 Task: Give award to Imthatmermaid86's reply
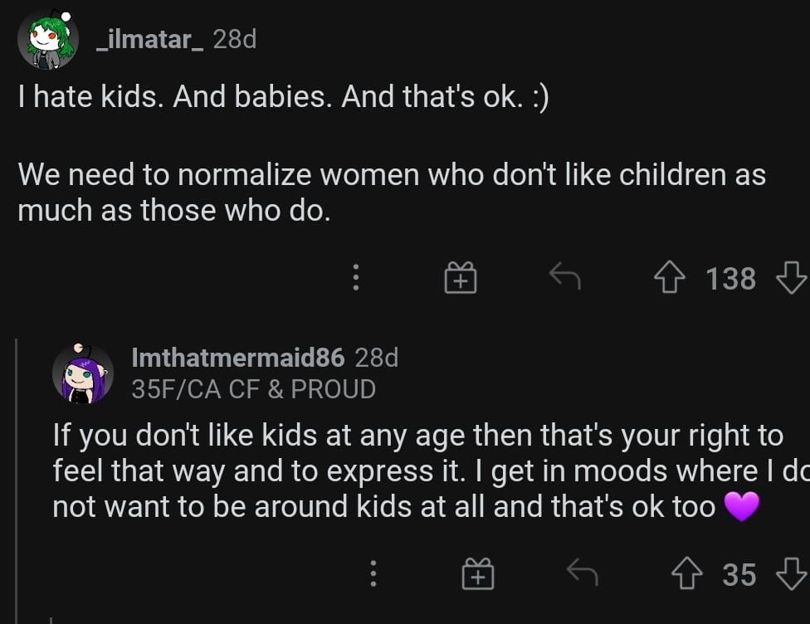[478, 573]
